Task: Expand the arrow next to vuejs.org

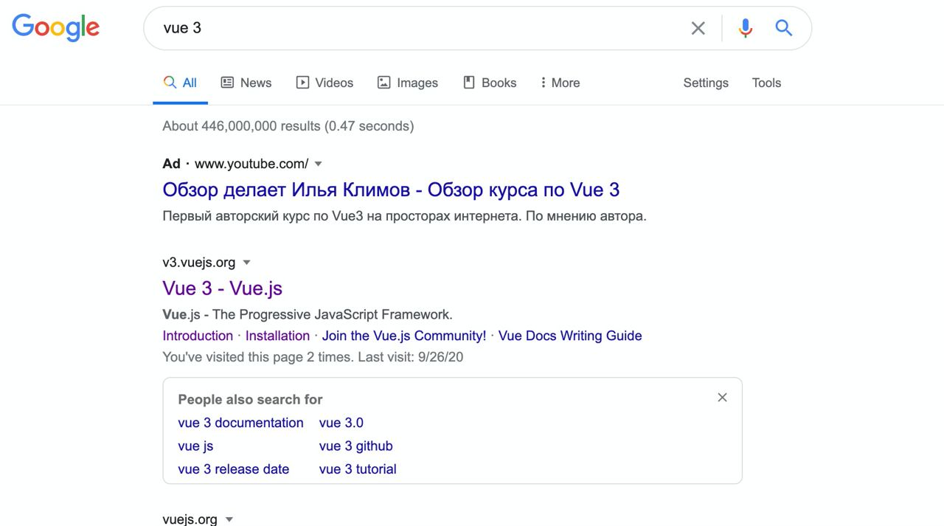Action: pyautogui.click(x=229, y=520)
